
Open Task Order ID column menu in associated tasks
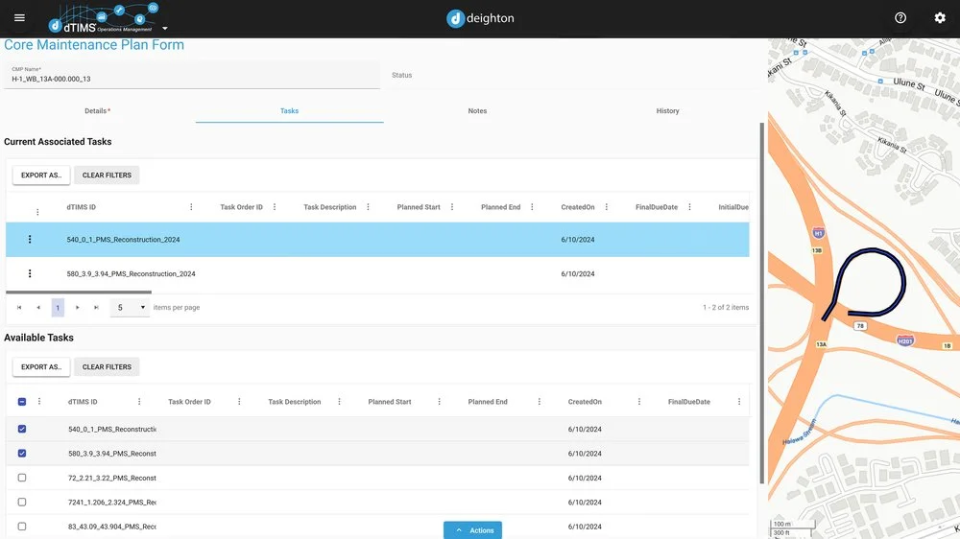pos(275,207)
